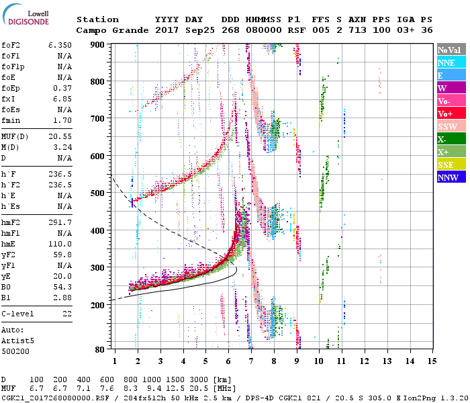470x403 pixels.
Task: Click the yellow SSE legend box
Action: point(451,165)
